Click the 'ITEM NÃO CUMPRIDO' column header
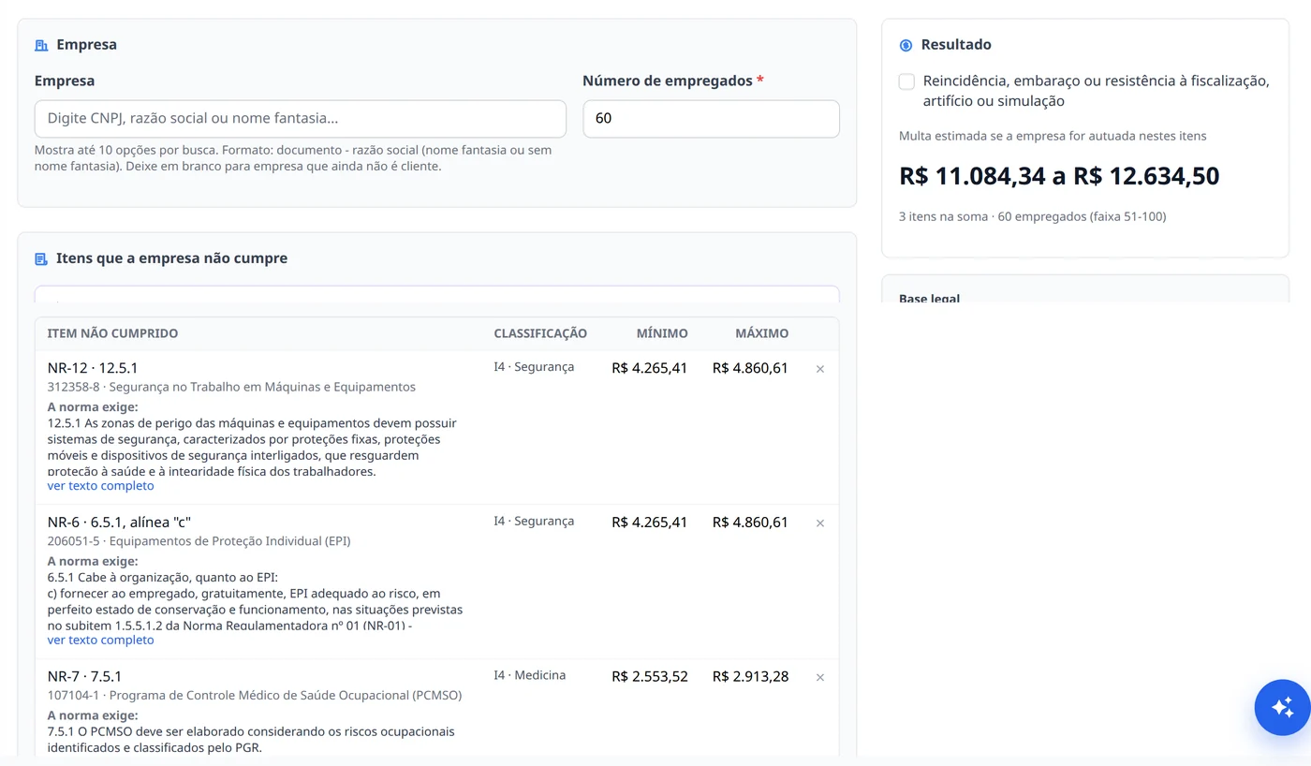The height and width of the screenshot is (766, 1311). pos(112,333)
